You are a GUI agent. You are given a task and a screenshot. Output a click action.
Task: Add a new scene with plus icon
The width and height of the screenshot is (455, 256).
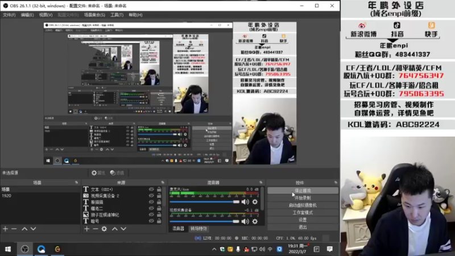(x=5, y=229)
